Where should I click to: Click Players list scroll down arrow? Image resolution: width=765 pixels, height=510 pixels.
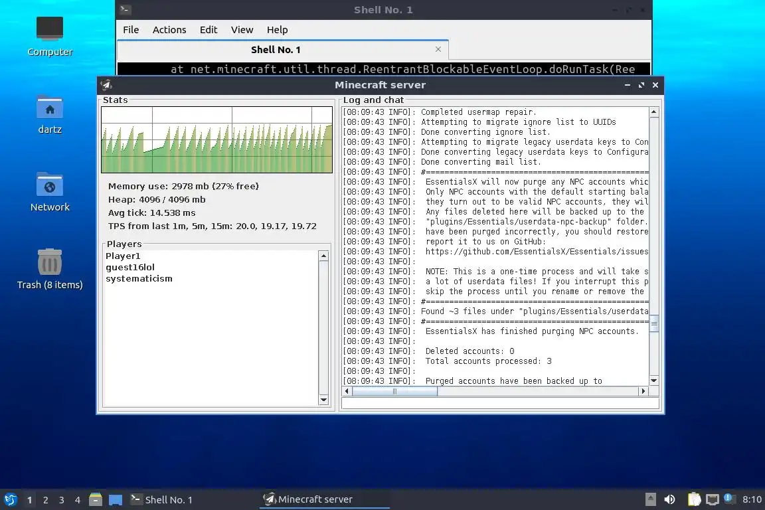(x=323, y=400)
